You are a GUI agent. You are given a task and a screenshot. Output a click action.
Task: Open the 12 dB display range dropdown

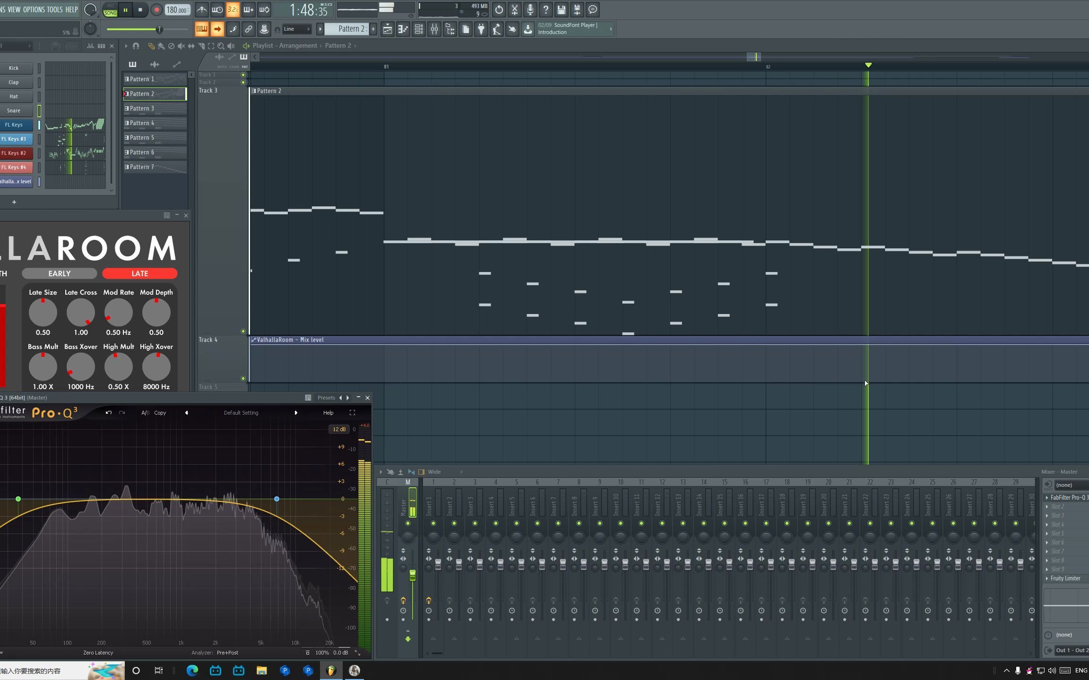click(339, 429)
